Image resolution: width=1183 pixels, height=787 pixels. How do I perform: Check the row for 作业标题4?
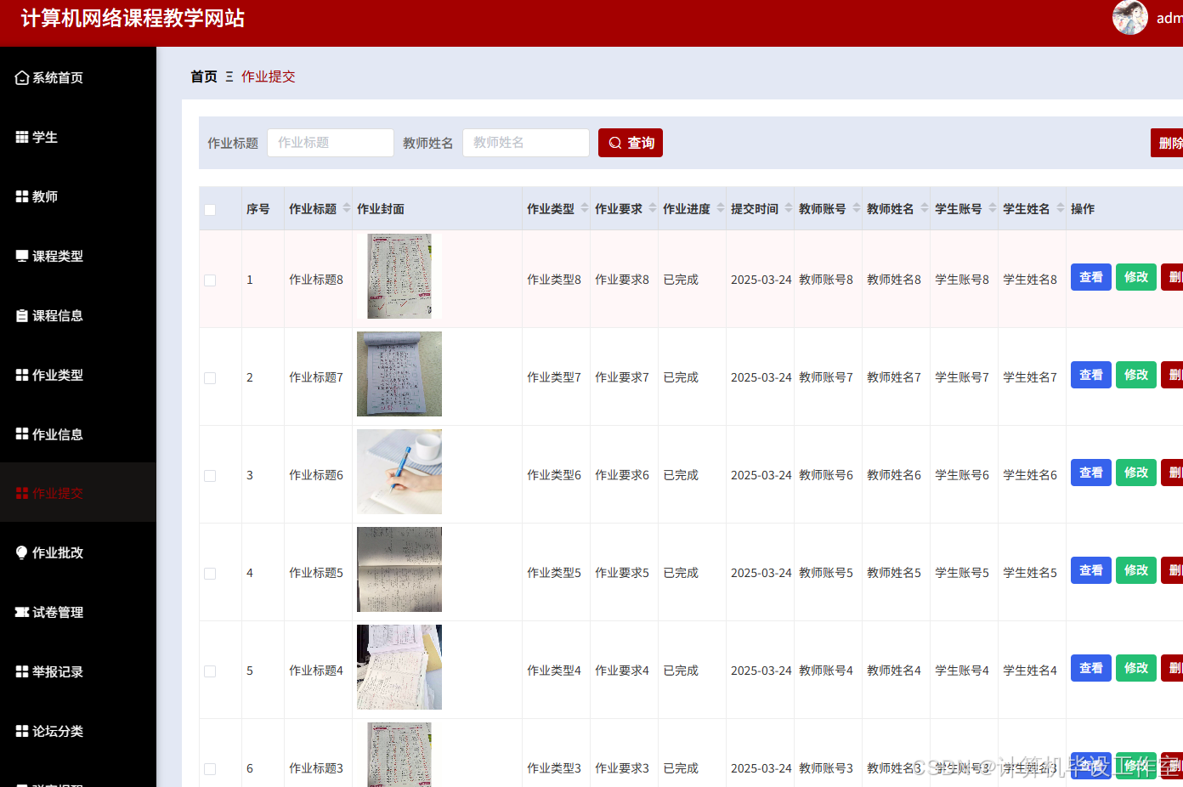pyautogui.click(x=210, y=671)
